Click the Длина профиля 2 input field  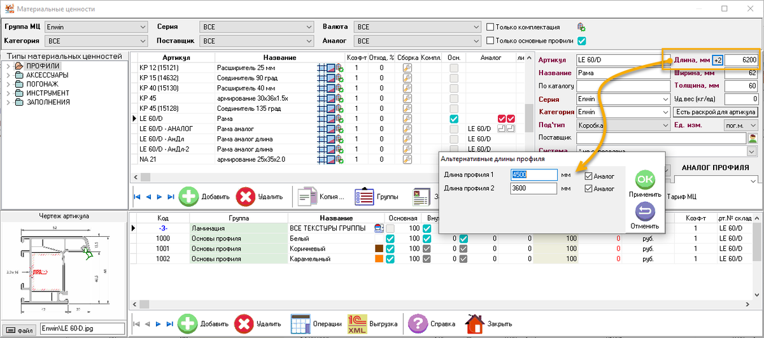[534, 188]
